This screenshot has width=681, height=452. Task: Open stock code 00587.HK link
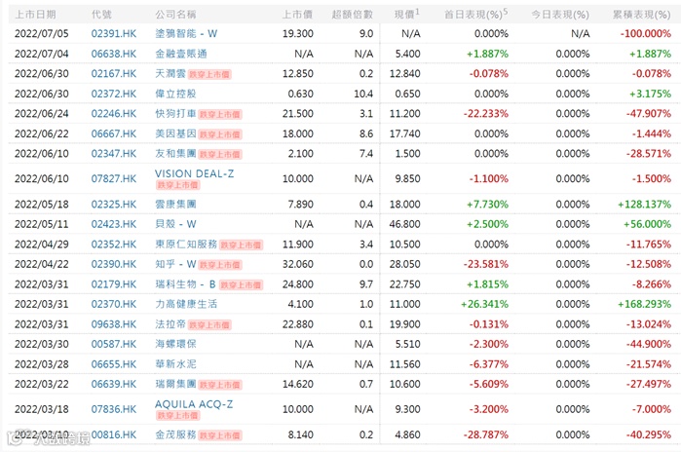(113, 344)
